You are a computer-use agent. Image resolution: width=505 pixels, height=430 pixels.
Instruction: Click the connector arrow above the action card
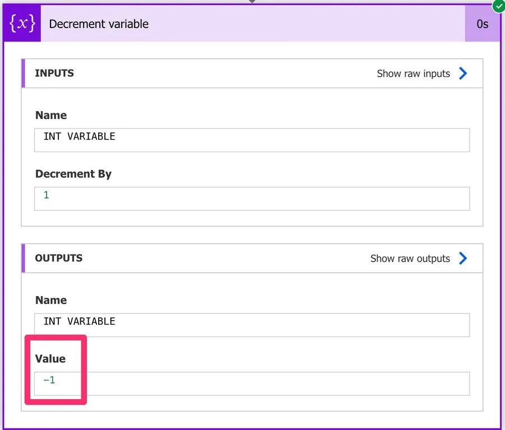coord(252,2)
